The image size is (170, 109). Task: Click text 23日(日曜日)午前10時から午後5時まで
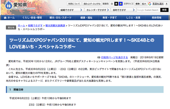point(52,105)
